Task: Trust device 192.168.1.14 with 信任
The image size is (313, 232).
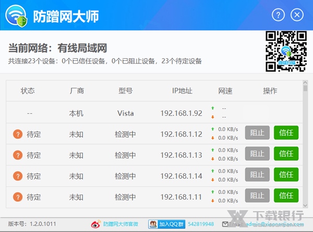Action: [286, 174]
